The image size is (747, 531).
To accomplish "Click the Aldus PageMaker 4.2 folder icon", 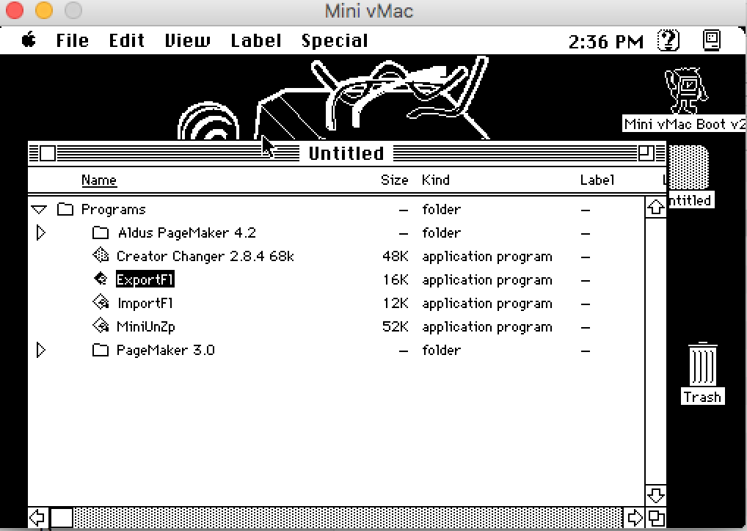I will pyautogui.click(x=100, y=233).
